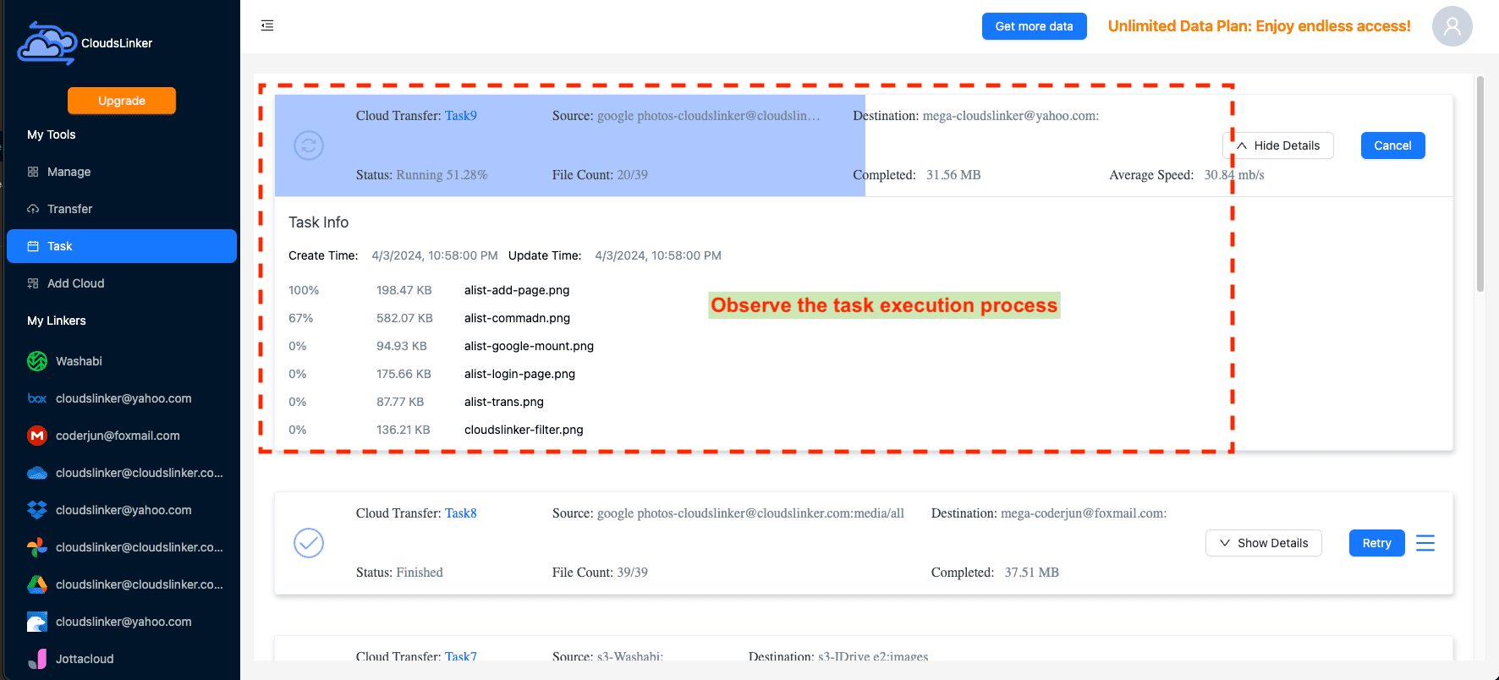Open Manage in sidebar
The width and height of the screenshot is (1499, 680).
[x=122, y=172]
